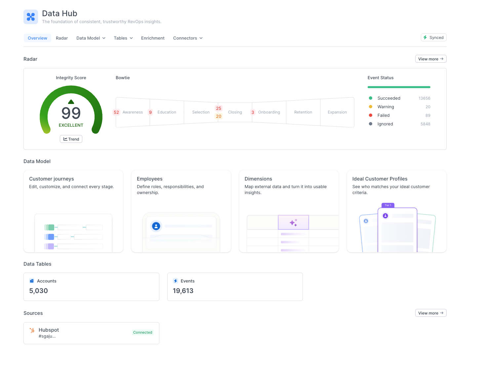
Task: Click the user avatar in Employees illustration
Action: (156, 226)
